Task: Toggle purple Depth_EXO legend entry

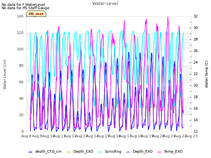Action: [139, 151]
